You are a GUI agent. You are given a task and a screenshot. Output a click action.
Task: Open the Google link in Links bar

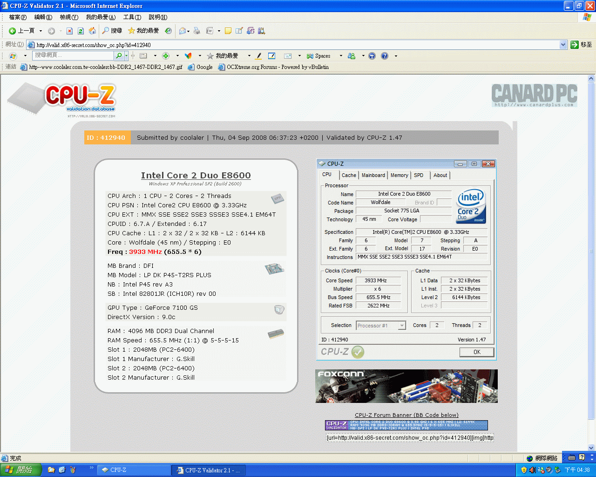tap(200, 67)
